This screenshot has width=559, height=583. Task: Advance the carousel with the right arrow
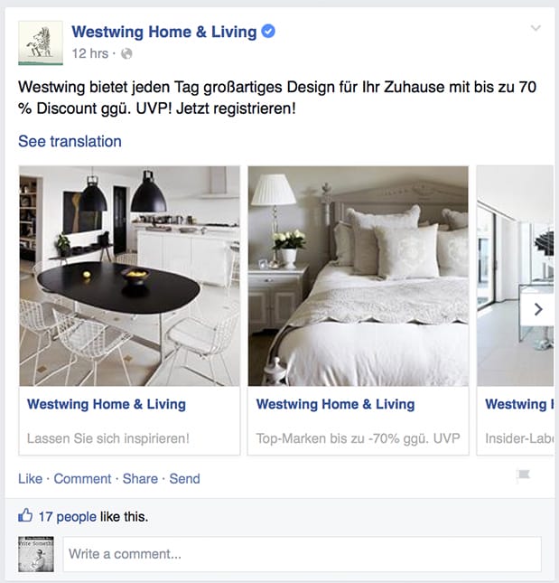coord(537,309)
